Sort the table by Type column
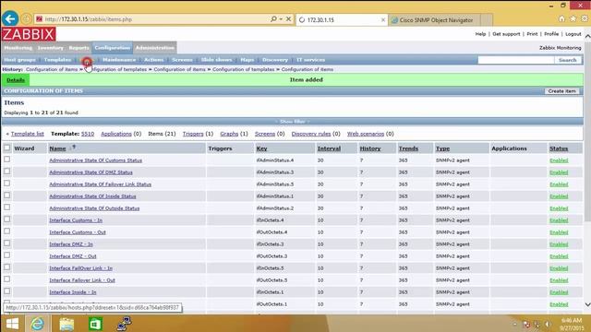The image size is (591, 332). click(442, 148)
